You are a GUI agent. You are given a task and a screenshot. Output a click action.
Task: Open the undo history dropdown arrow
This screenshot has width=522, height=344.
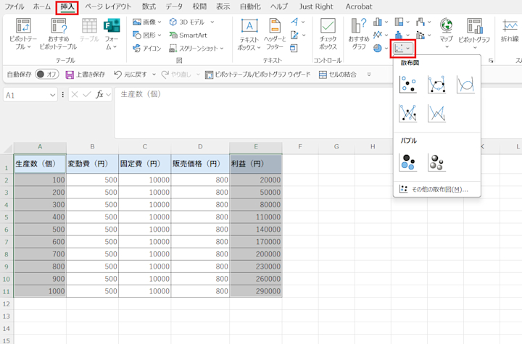tap(154, 75)
